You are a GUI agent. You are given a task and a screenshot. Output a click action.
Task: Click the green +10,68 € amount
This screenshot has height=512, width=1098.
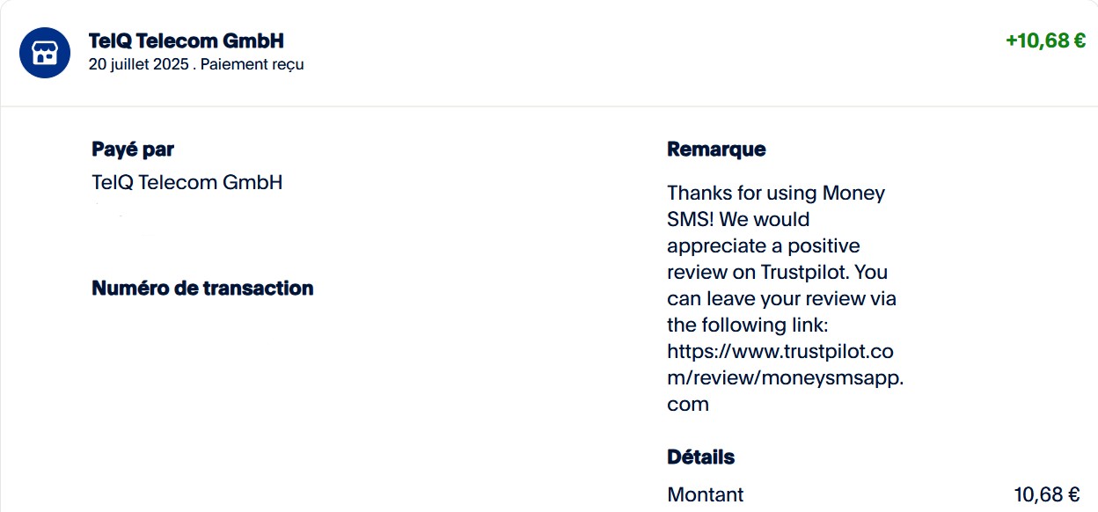pyautogui.click(x=1045, y=40)
